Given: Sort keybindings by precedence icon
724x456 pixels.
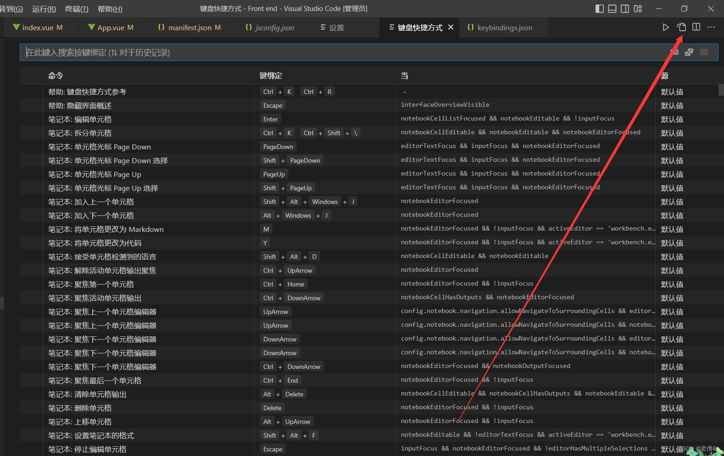Looking at the screenshot, I should [689, 52].
